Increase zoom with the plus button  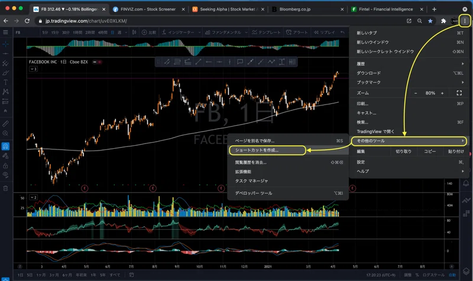tap(442, 93)
